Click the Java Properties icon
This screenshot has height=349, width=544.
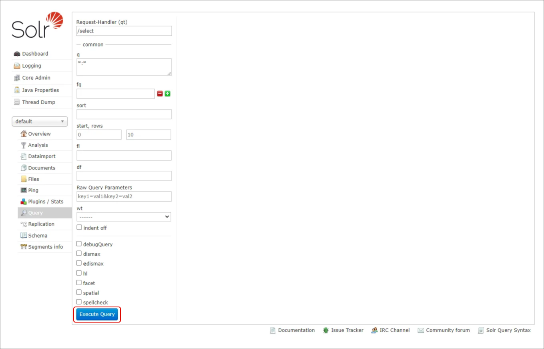(x=17, y=90)
